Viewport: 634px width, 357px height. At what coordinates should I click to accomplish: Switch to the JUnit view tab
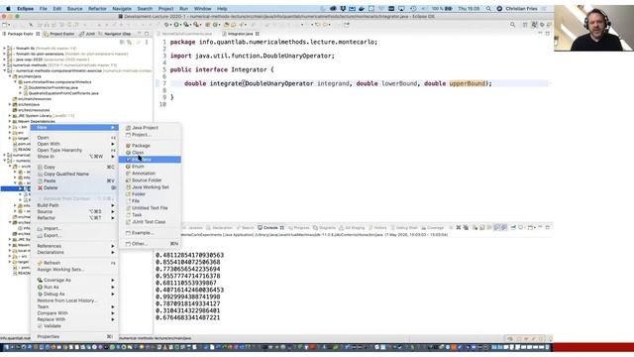pos(87,34)
